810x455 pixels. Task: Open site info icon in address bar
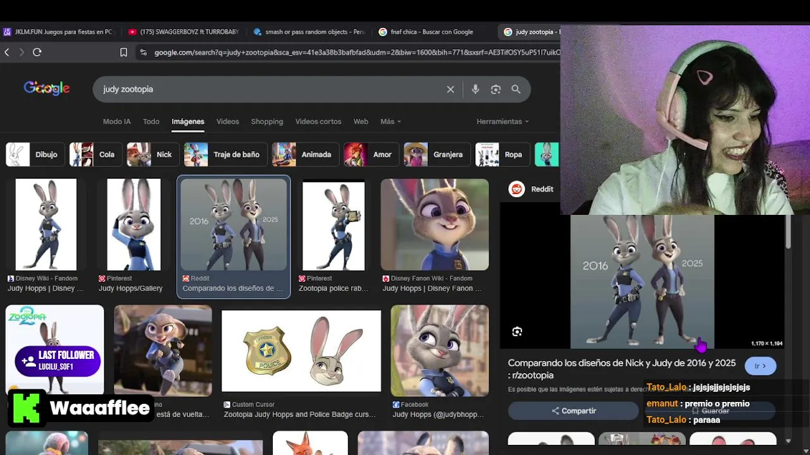click(x=144, y=52)
